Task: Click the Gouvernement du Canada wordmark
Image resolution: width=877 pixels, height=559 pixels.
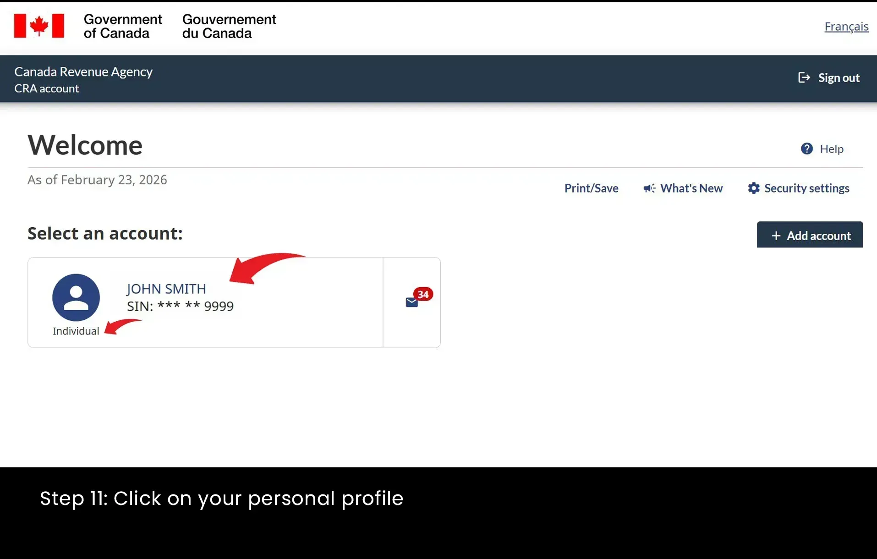Action: pos(229,26)
